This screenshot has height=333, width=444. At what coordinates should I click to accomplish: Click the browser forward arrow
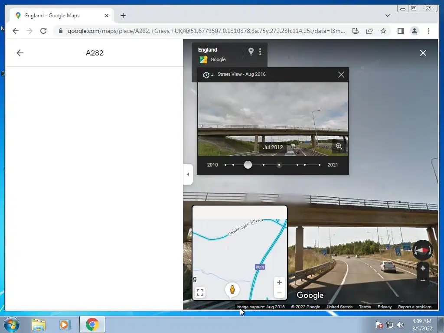[29, 31]
